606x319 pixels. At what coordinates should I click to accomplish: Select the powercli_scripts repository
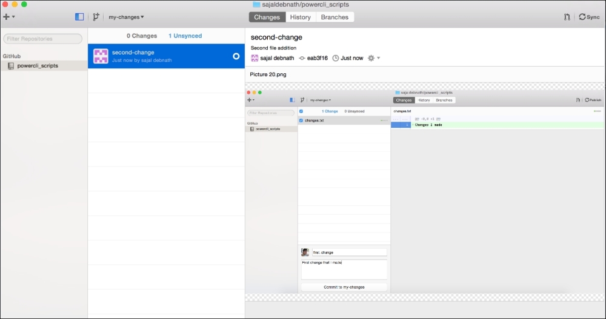tap(44, 65)
